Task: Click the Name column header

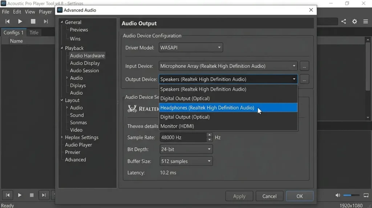Action: [x=16, y=41]
